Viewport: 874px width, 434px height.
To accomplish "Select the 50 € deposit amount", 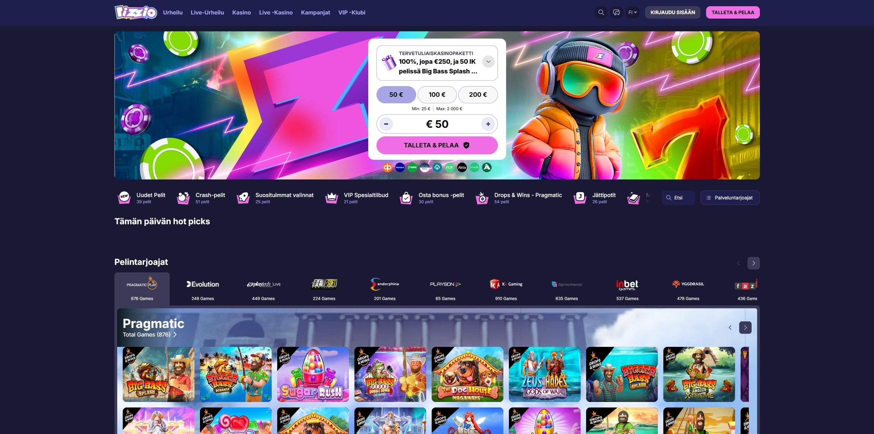I will 396,95.
